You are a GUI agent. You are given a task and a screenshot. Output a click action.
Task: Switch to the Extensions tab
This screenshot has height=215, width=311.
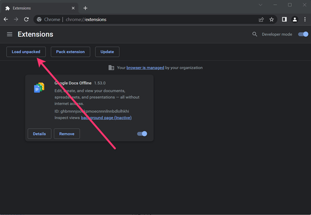pos(38,8)
